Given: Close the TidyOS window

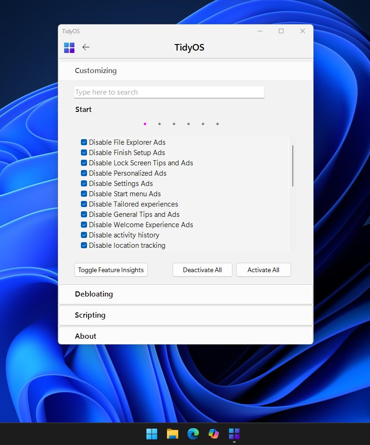Looking at the screenshot, I should click(303, 31).
